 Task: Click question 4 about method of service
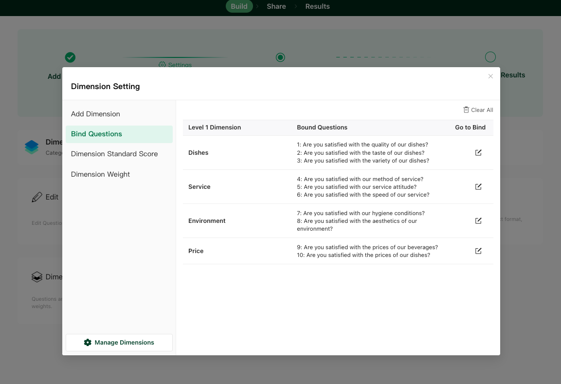point(360,179)
